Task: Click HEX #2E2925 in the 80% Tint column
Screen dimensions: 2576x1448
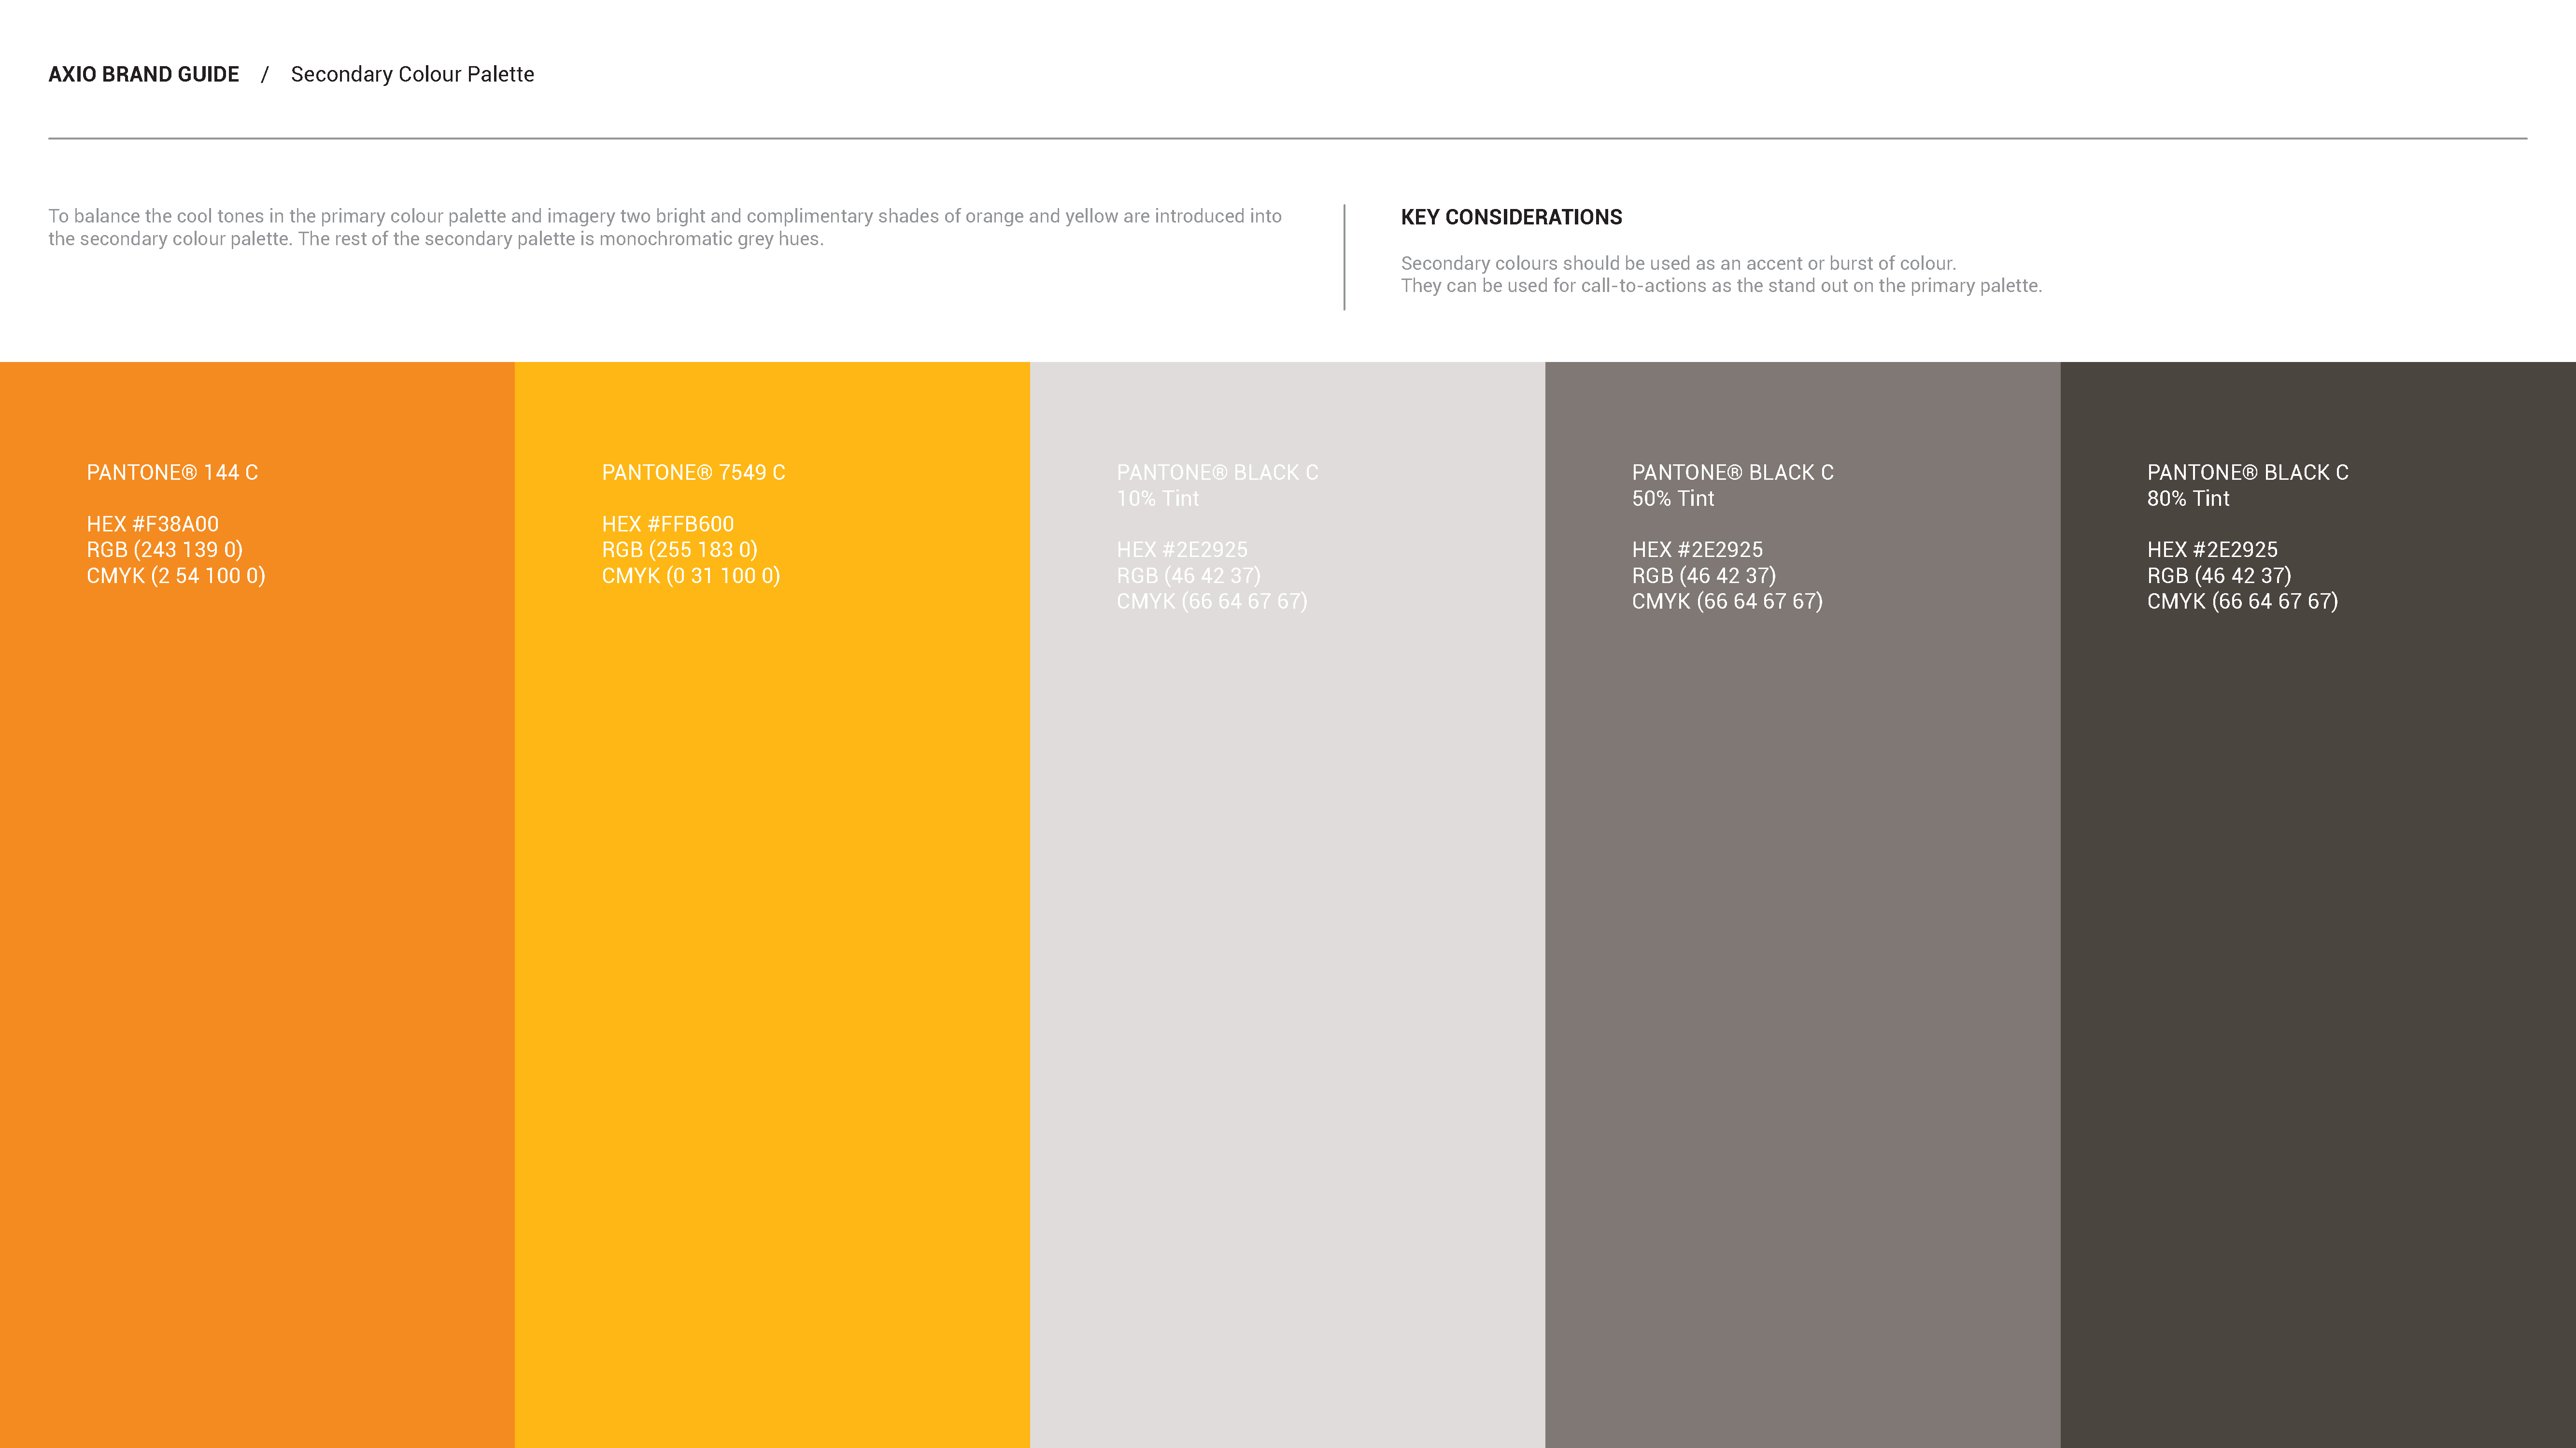Action: coord(2212,551)
